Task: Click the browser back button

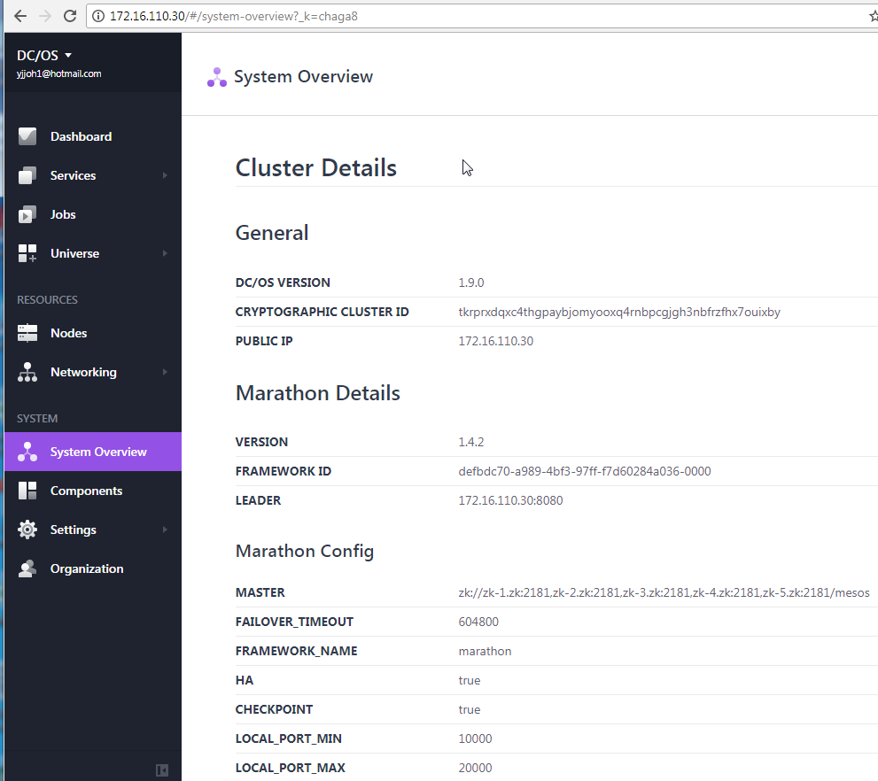Action: pos(20,15)
